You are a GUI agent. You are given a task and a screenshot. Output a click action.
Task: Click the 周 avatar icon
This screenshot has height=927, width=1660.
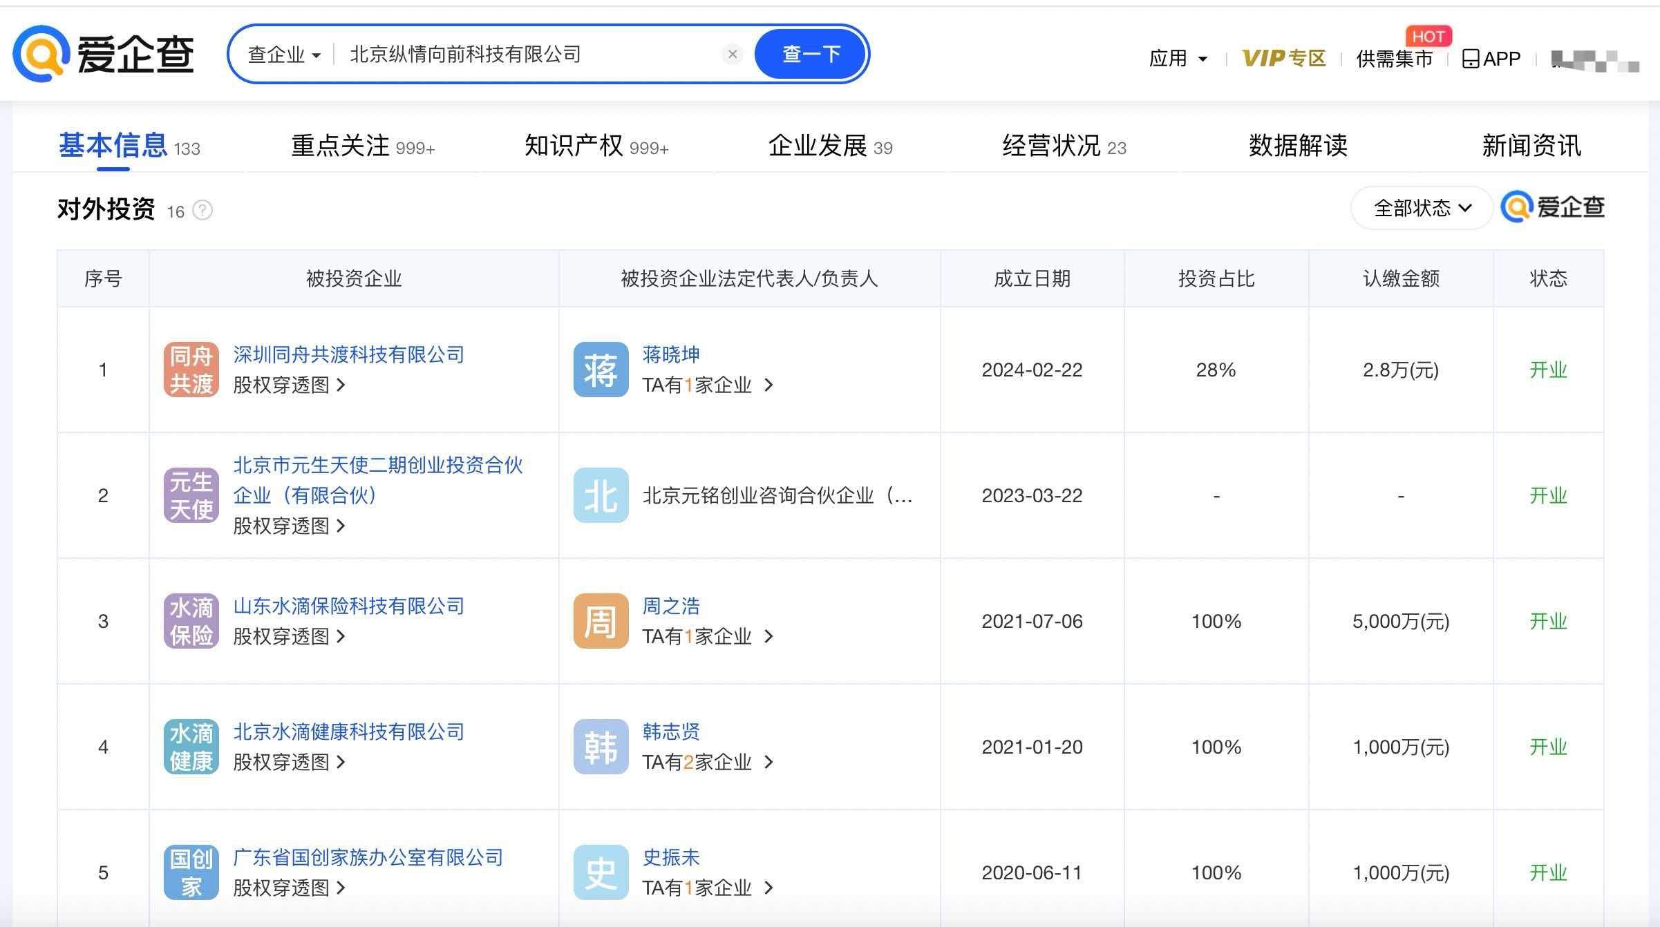(601, 621)
